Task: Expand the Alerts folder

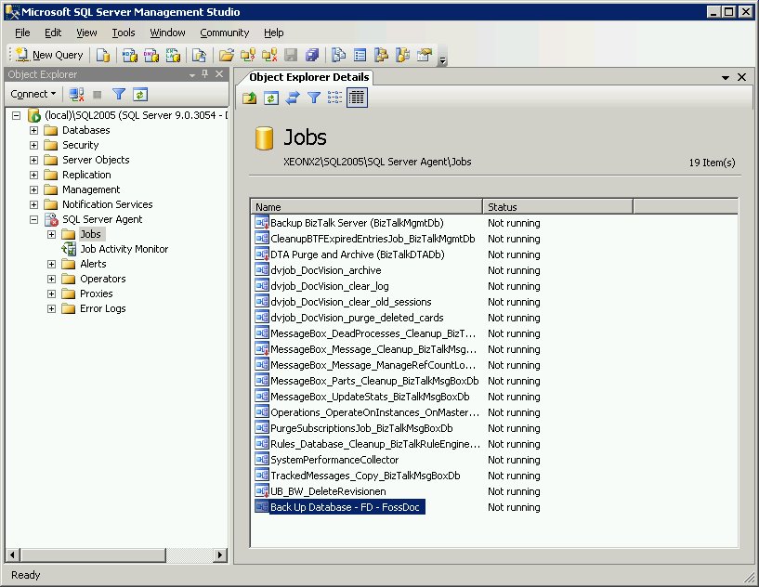Action: (x=51, y=264)
